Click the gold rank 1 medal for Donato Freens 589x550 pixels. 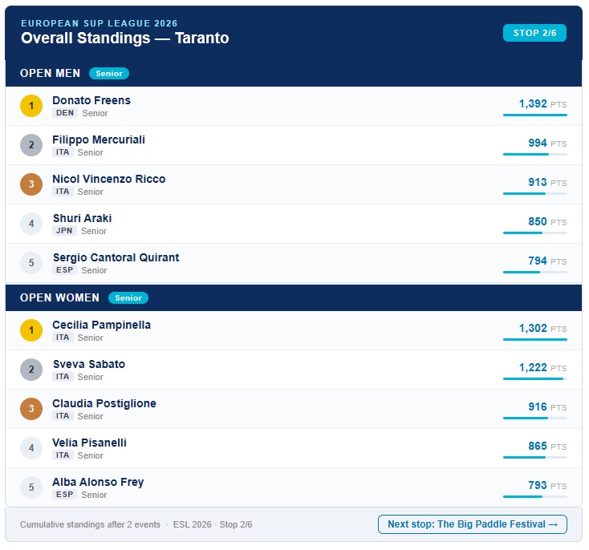pyautogui.click(x=31, y=106)
